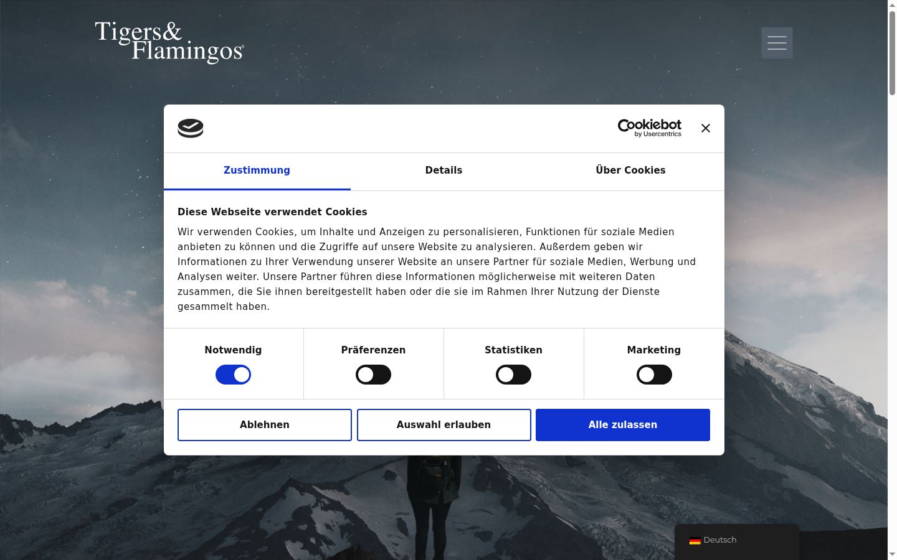Image resolution: width=897 pixels, height=560 pixels.
Task: Click the Alle zulassen button
Action: pyautogui.click(x=623, y=425)
